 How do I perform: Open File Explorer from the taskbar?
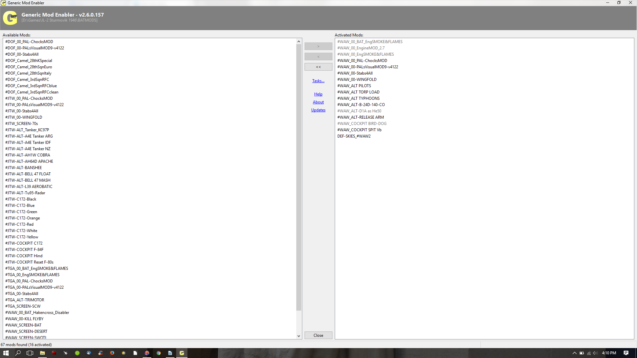(x=42, y=353)
